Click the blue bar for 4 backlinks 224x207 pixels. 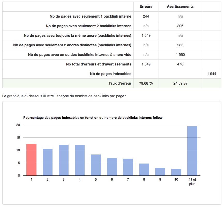coord(80,160)
